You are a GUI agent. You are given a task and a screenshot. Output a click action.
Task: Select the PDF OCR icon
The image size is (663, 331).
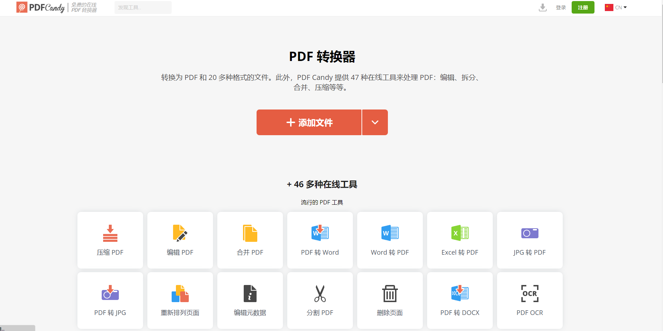530,294
